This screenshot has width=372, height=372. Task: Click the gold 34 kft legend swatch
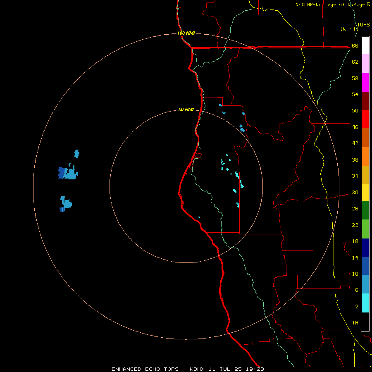(365, 175)
